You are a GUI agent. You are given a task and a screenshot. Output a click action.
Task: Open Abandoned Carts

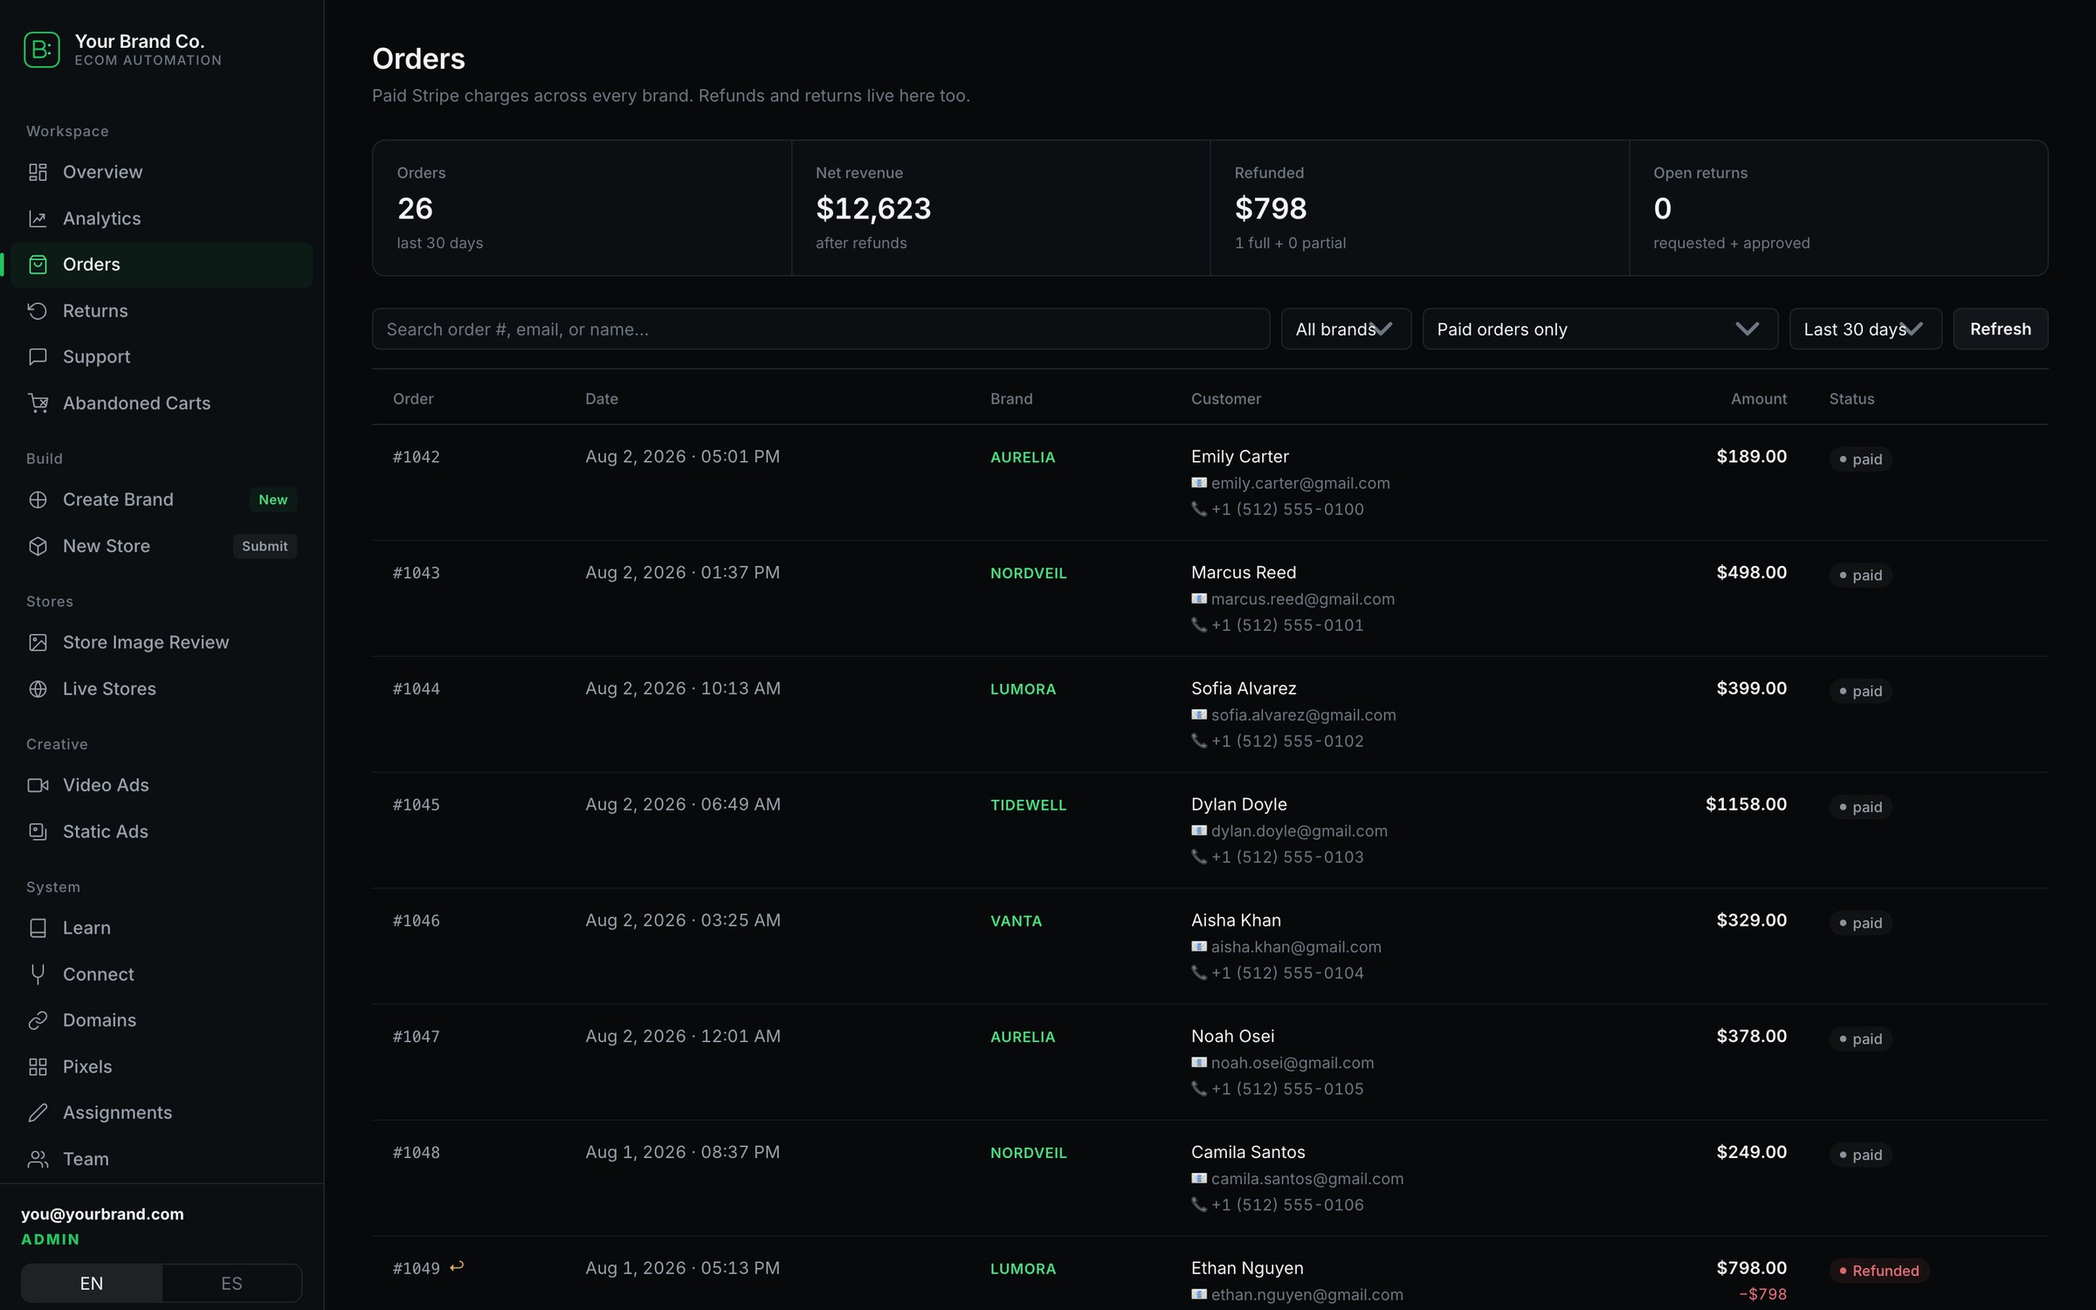[162, 403]
